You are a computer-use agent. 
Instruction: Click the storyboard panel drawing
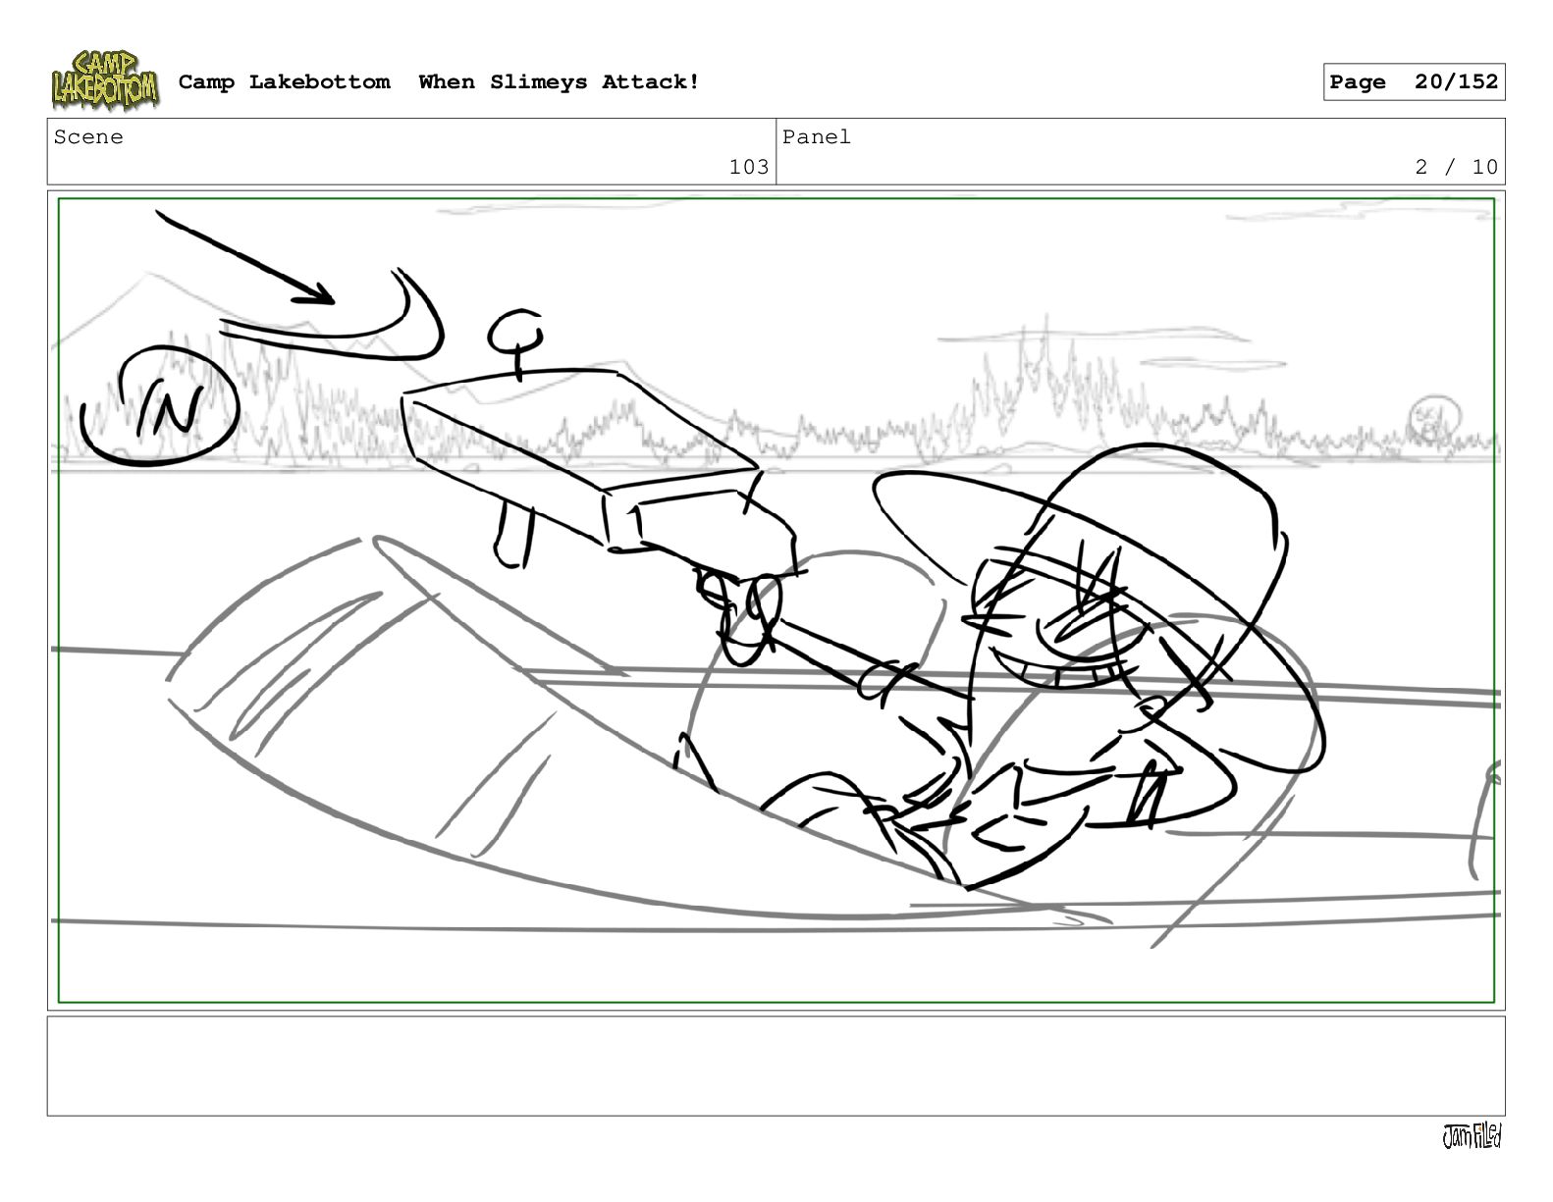pyautogui.click(x=776, y=601)
